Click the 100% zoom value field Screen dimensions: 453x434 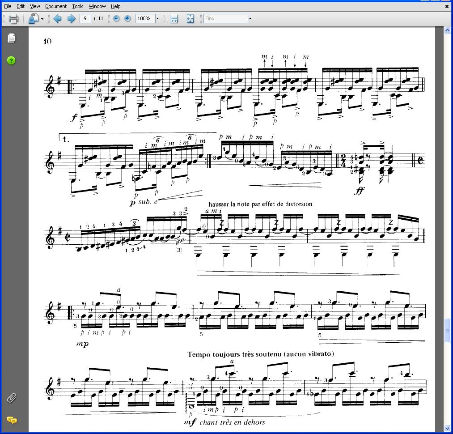[145, 18]
